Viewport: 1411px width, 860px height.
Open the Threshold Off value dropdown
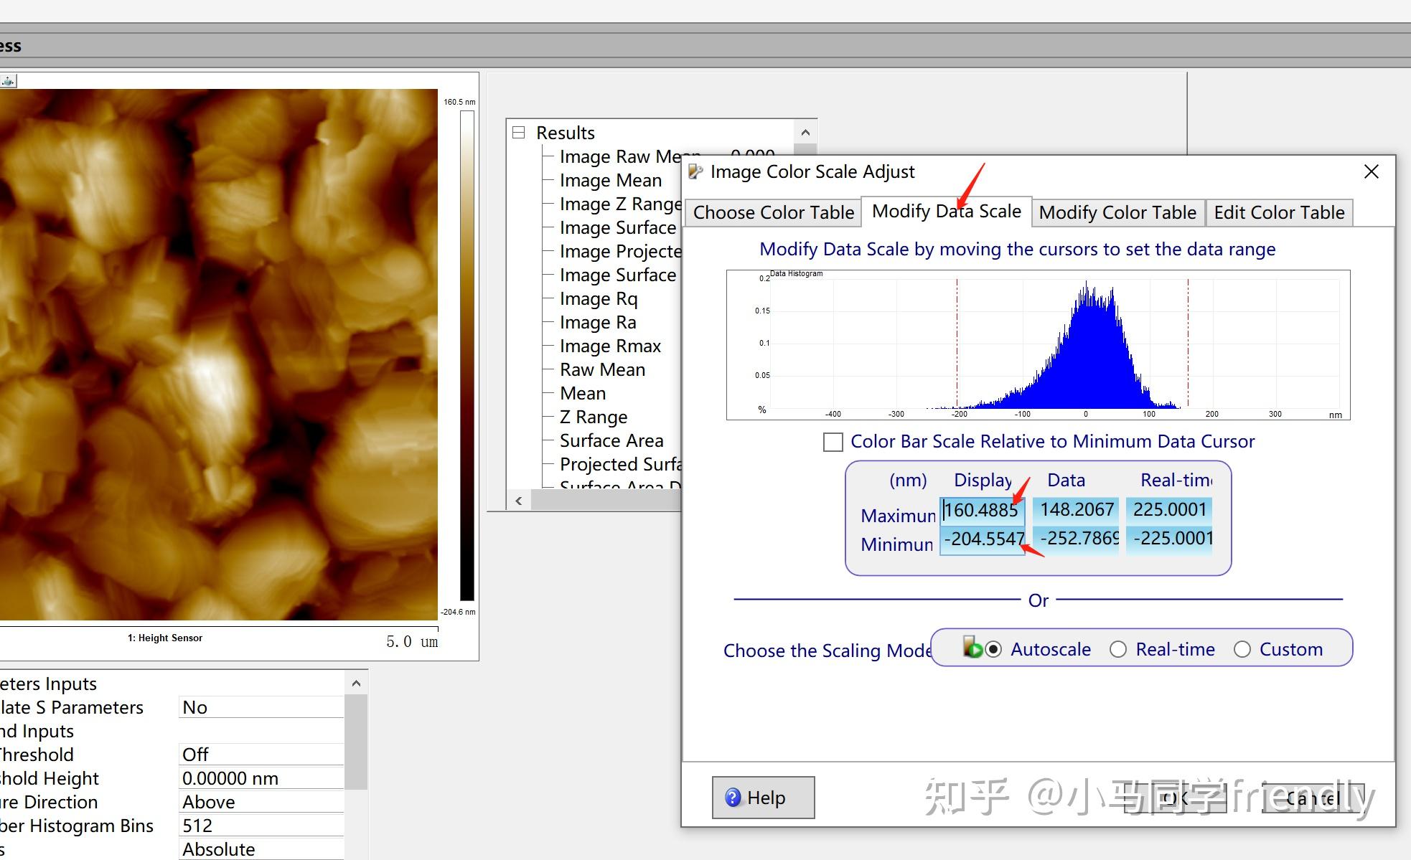pyautogui.click(x=260, y=755)
